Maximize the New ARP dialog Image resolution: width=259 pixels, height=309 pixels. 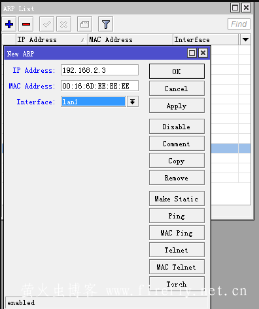click(x=192, y=53)
